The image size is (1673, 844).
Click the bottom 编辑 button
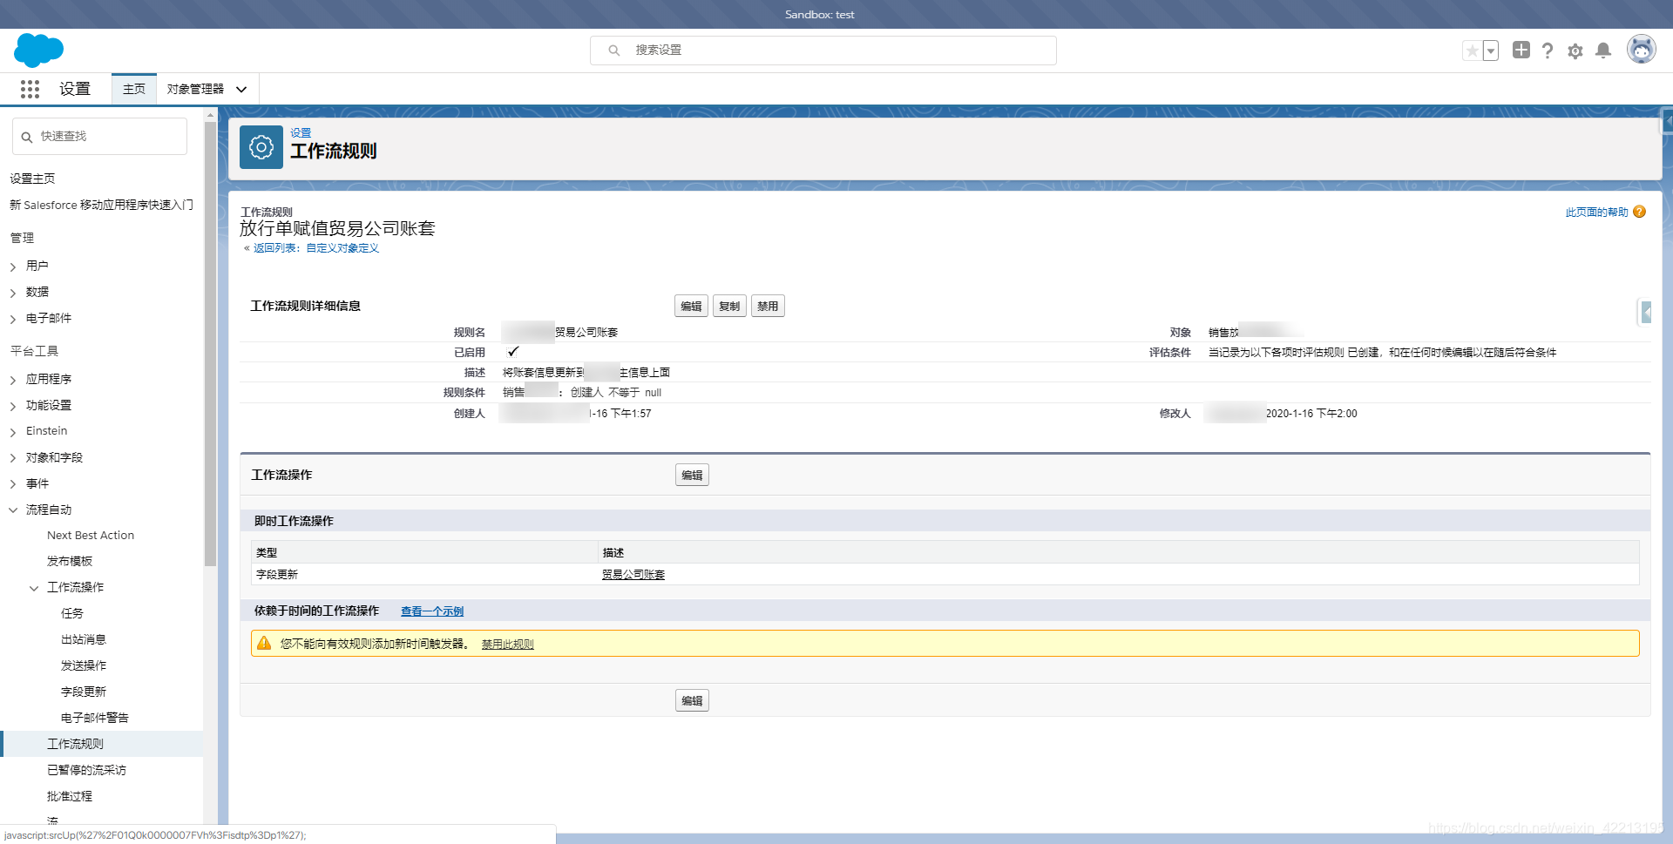692,700
